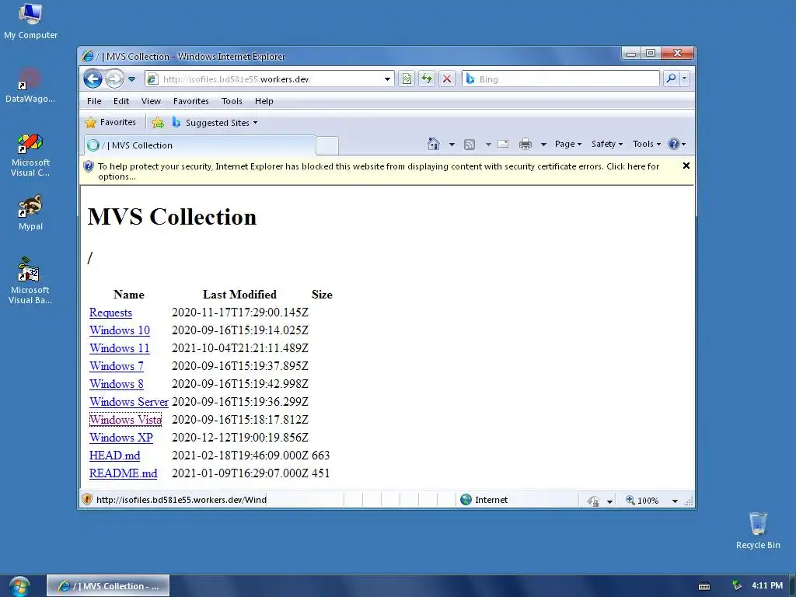Open the Tools menu in menu bar

[x=232, y=101]
